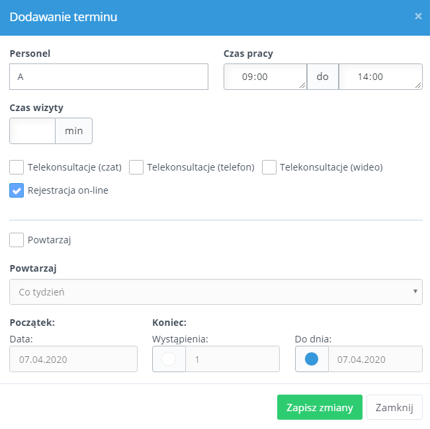Select the Do dnia radio button
This screenshot has width=430, height=429.
click(312, 359)
